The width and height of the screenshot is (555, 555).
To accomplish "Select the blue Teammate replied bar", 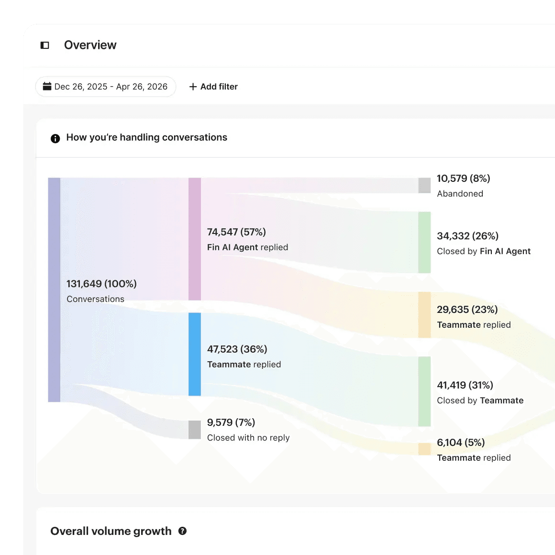I will 195,355.
